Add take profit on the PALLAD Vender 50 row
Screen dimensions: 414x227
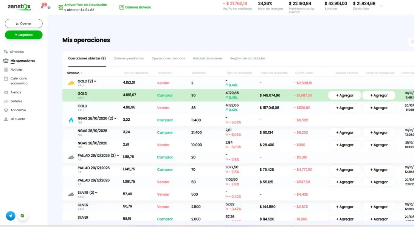click(379, 182)
